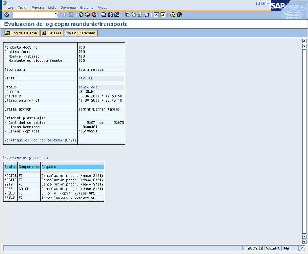Click the green Enter checkmark icon
308x254 pixels.
click(7, 15)
